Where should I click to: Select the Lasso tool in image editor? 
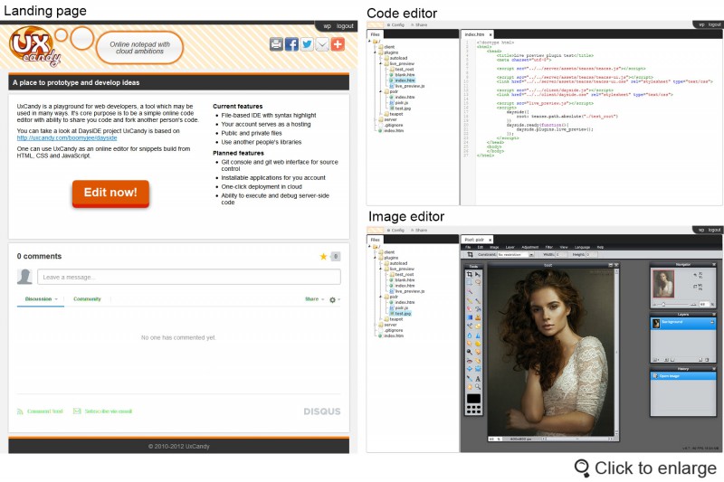[478, 282]
